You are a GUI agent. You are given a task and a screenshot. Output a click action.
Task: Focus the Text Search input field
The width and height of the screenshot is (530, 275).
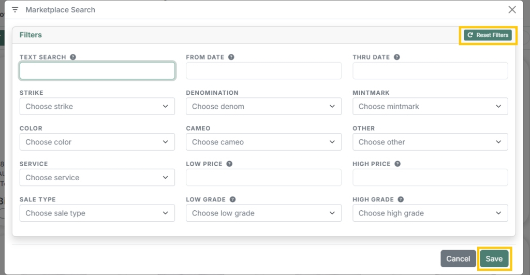97,71
